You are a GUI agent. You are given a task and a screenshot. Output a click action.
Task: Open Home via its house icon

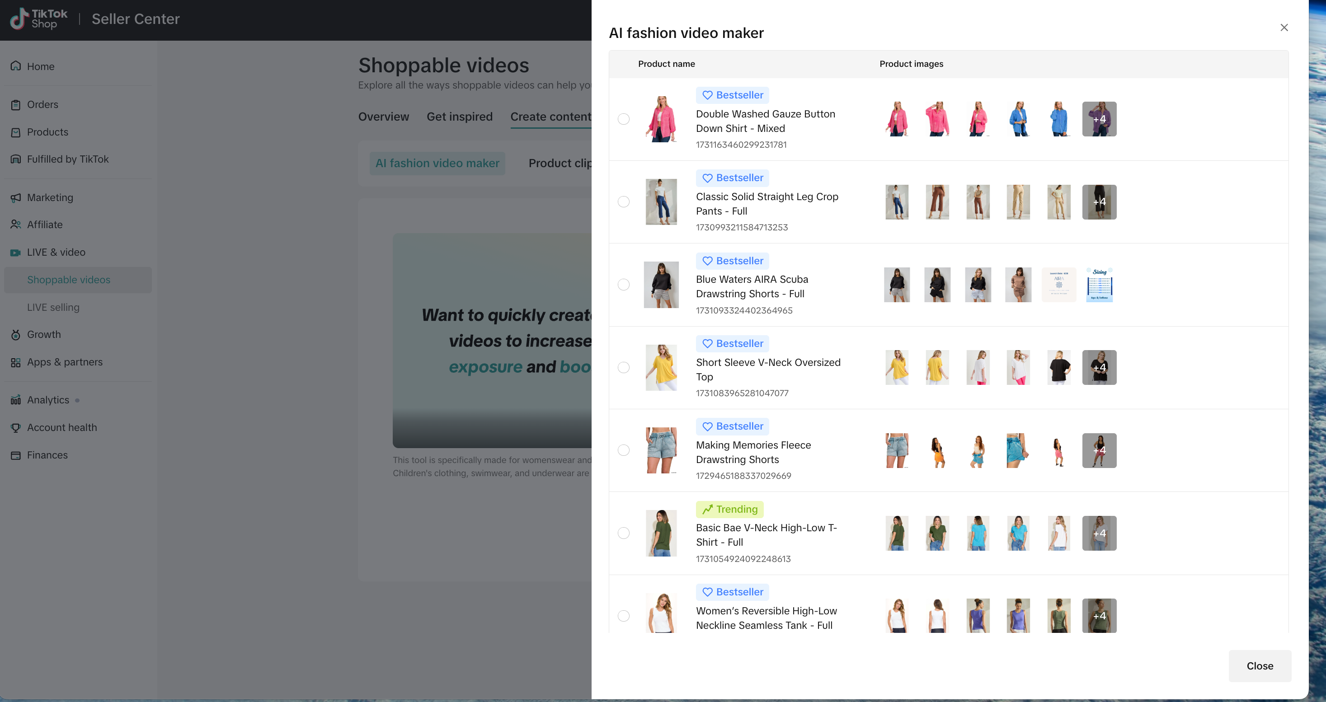(x=16, y=66)
